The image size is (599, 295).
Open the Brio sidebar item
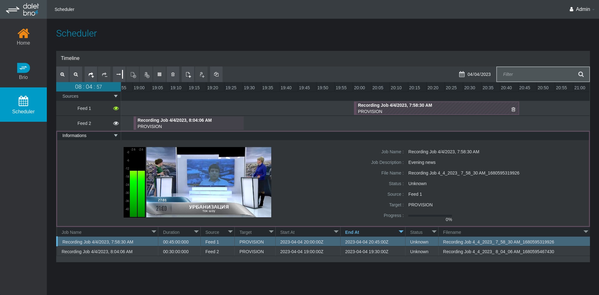point(23,71)
